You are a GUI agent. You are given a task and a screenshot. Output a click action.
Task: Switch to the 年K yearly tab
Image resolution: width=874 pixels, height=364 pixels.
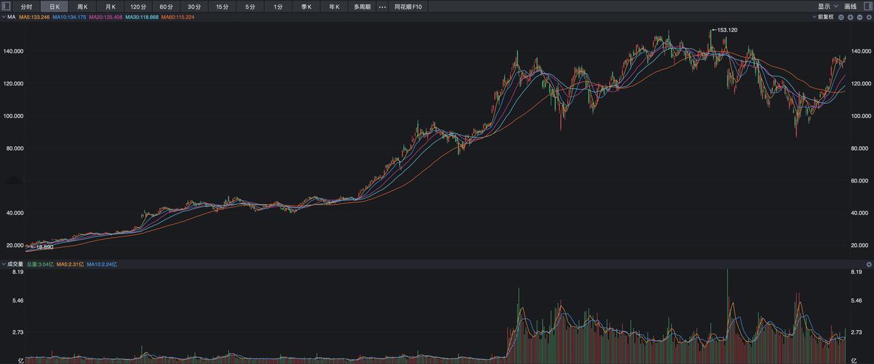(335, 7)
